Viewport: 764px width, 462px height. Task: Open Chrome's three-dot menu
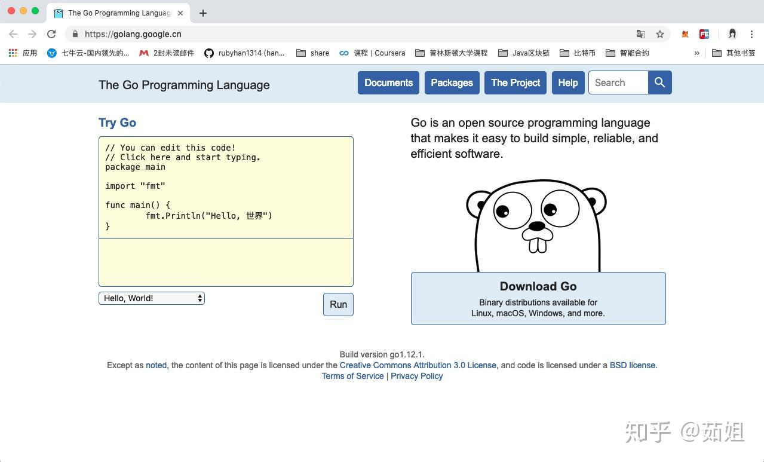(x=751, y=34)
